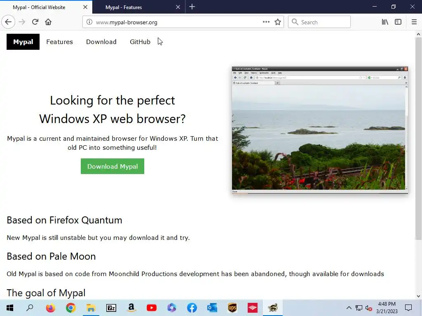This screenshot has width=422, height=316.
Task: Open a new tab with plus
Action: [192, 7]
